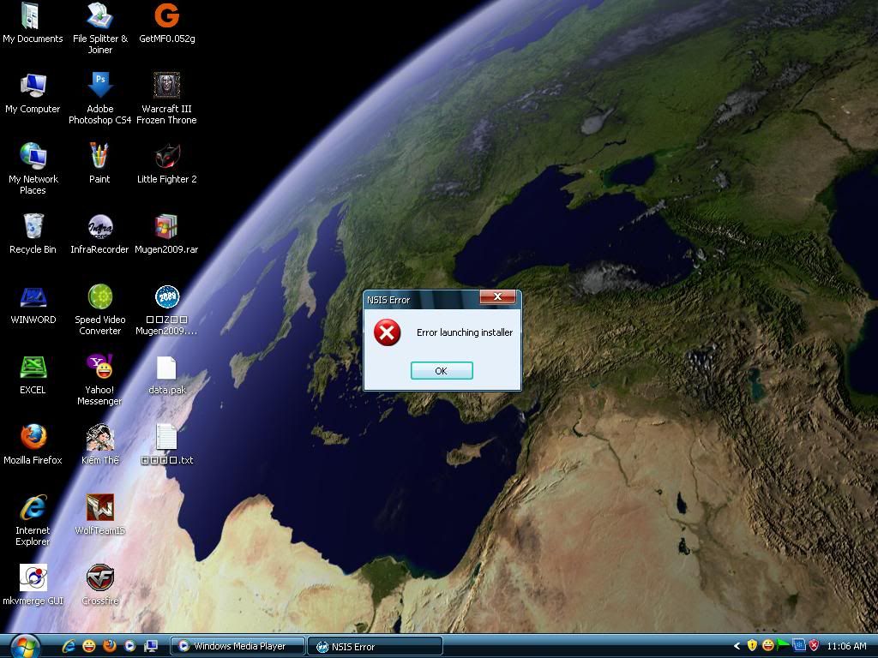
Task: Close the NSIS Error dialog
Action: (x=497, y=297)
